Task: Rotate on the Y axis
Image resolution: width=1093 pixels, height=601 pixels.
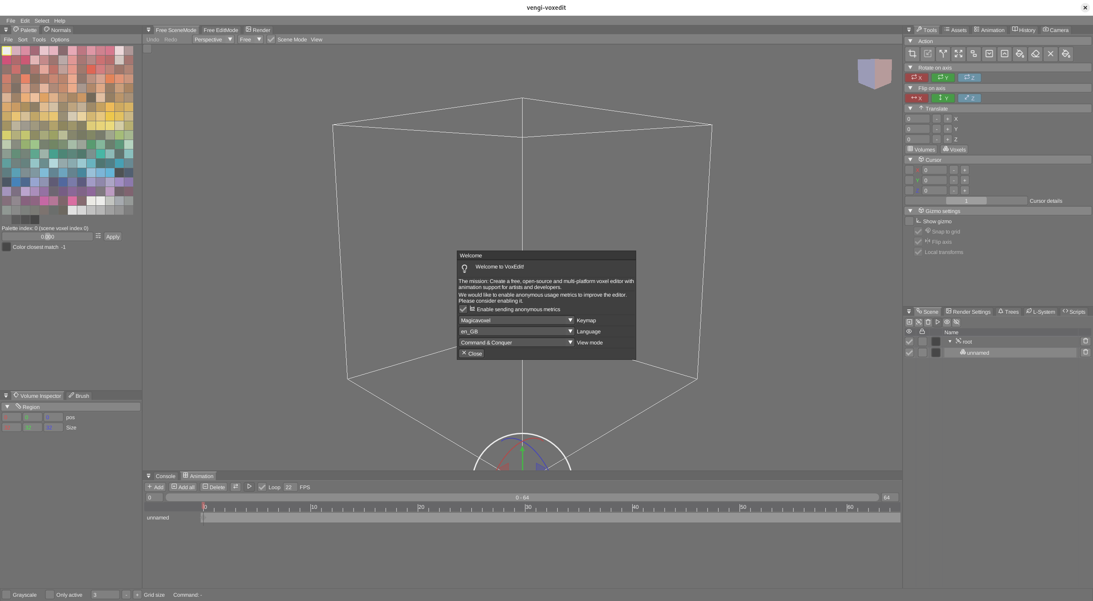Action: pos(943,78)
